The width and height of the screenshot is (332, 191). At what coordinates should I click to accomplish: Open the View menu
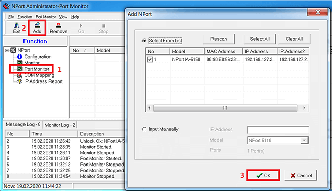63,17
